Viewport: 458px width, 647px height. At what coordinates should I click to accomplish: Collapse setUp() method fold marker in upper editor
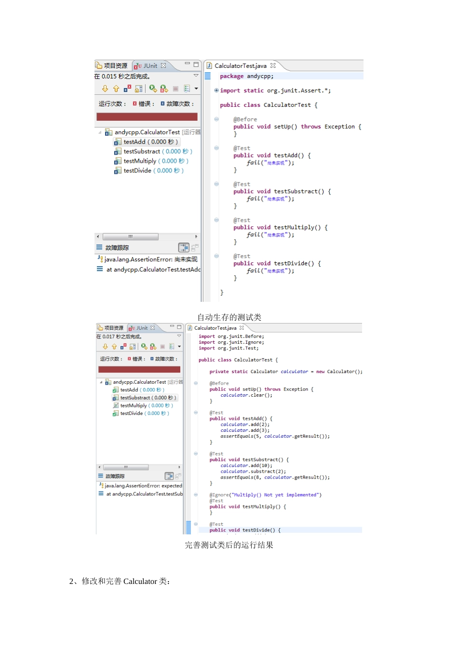pyautogui.click(x=216, y=119)
